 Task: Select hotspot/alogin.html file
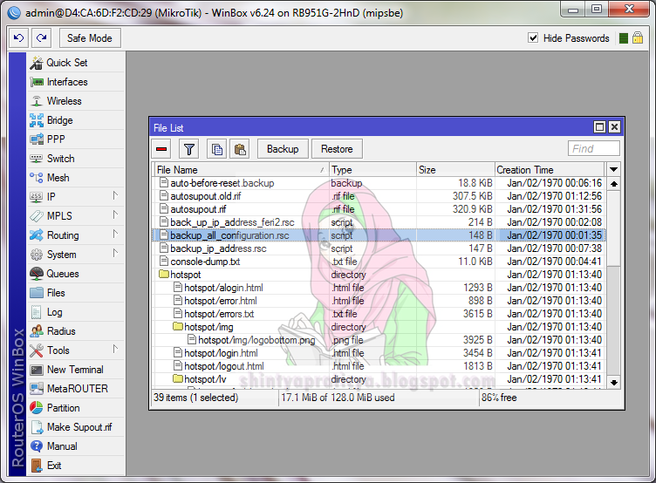tap(379, 288)
